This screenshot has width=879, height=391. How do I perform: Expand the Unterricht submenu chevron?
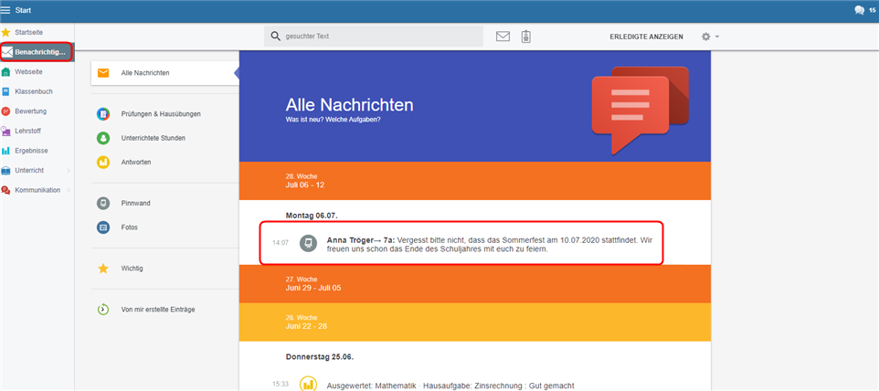tap(69, 170)
